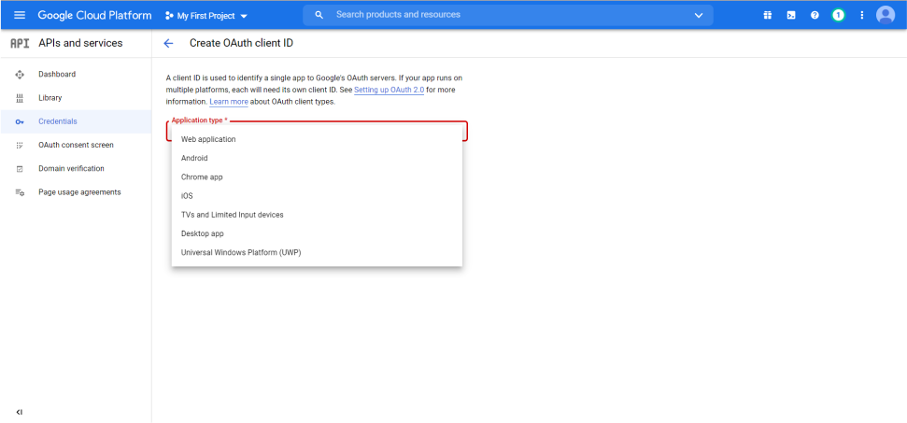Open the My First Project selector

[x=206, y=16]
